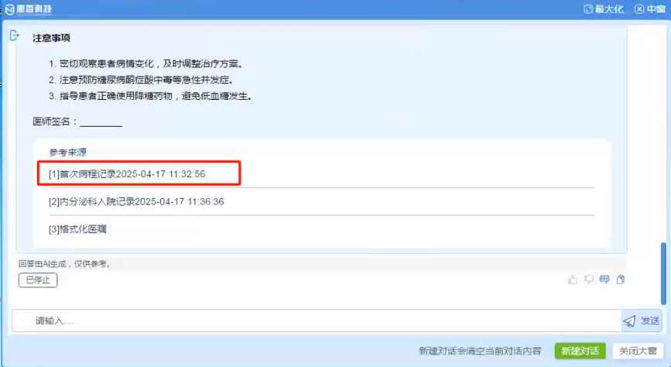Image resolution: width=671 pixels, height=367 pixels.
Task: Click the 医师签名 signature blank line
Action: 101,122
